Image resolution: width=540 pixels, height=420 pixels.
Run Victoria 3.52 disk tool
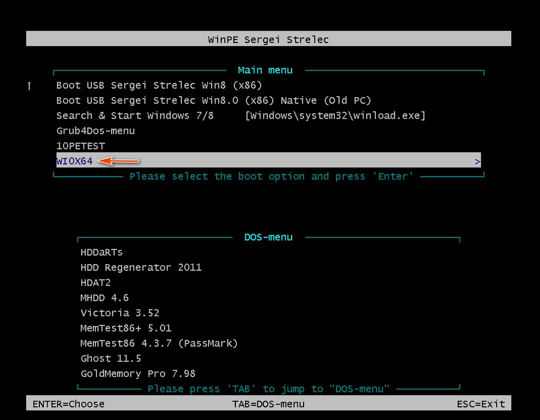[120, 313]
